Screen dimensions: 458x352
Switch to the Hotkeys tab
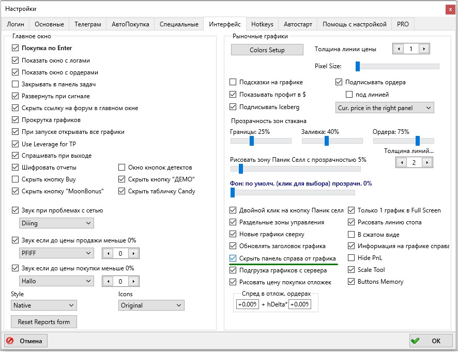[x=262, y=24]
